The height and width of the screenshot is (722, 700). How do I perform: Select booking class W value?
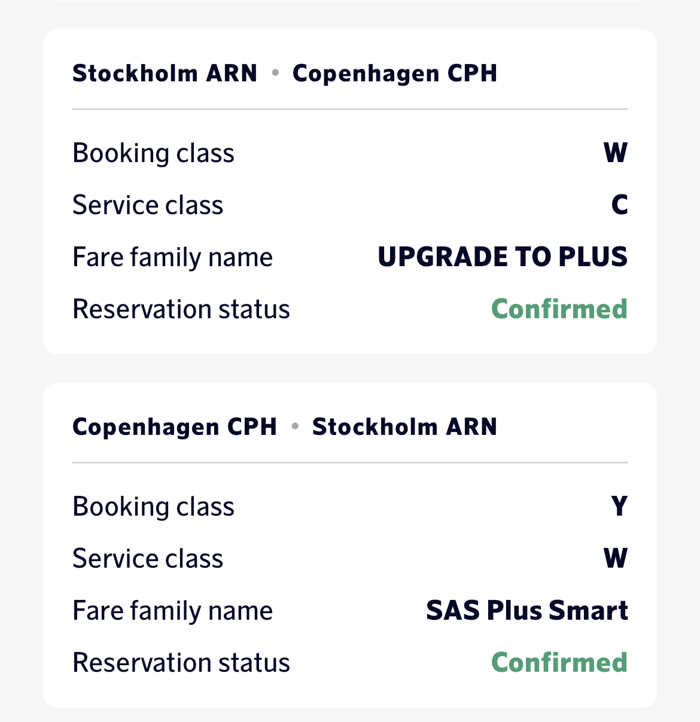(616, 153)
